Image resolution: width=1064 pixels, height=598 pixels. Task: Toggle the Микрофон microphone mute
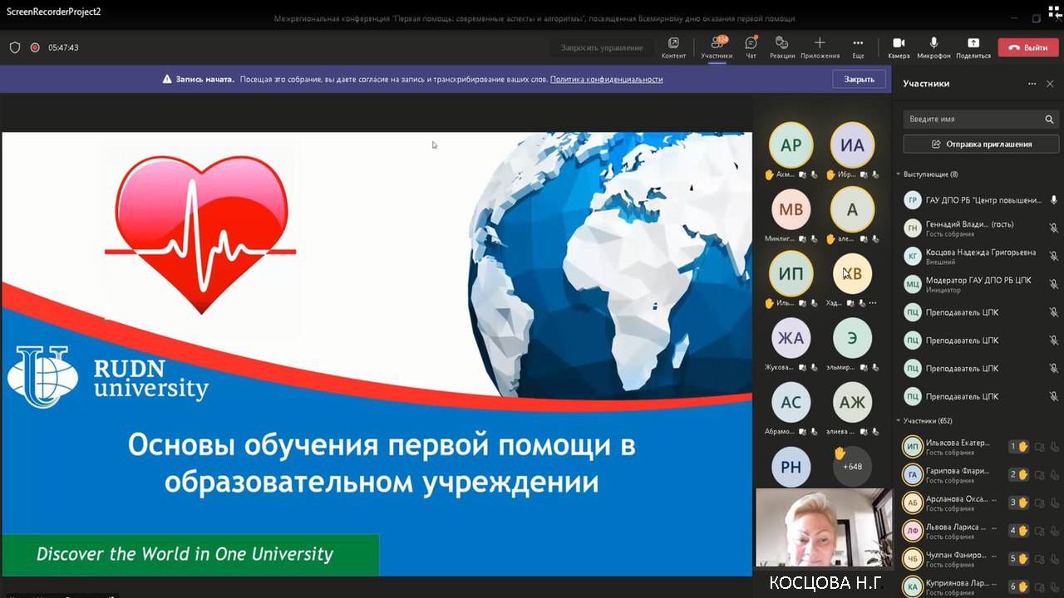[x=933, y=43]
